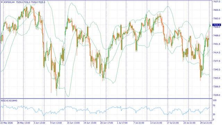222x125 pixels.
Task: Select the #SP500,H4 chart title text
Action: pos(9,2)
